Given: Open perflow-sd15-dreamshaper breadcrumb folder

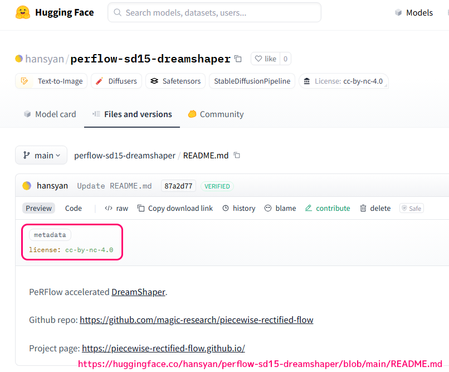Looking at the screenshot, I should [125, 156].
